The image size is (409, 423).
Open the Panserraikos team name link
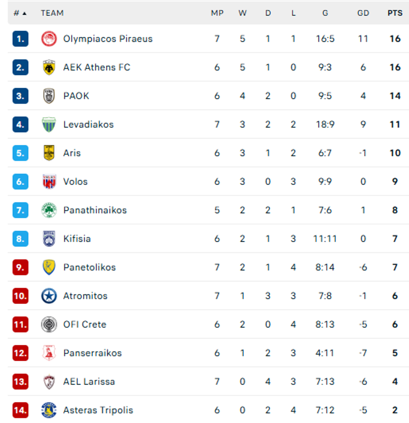click(x=92, y=353)
